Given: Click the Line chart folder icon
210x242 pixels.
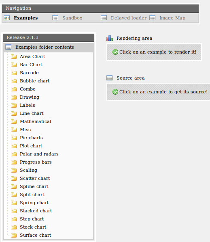Looking at the screenshot, I should 14,113.
